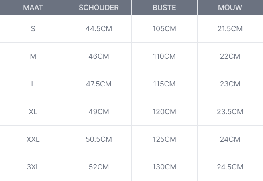Viewport: 263px width, 181px height.
Task: Click the MAAT column header
Action: pos(33,8)
